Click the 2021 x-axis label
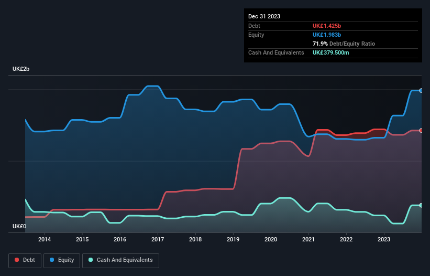This screenshot has width=430, height=276. click(308, 239)
